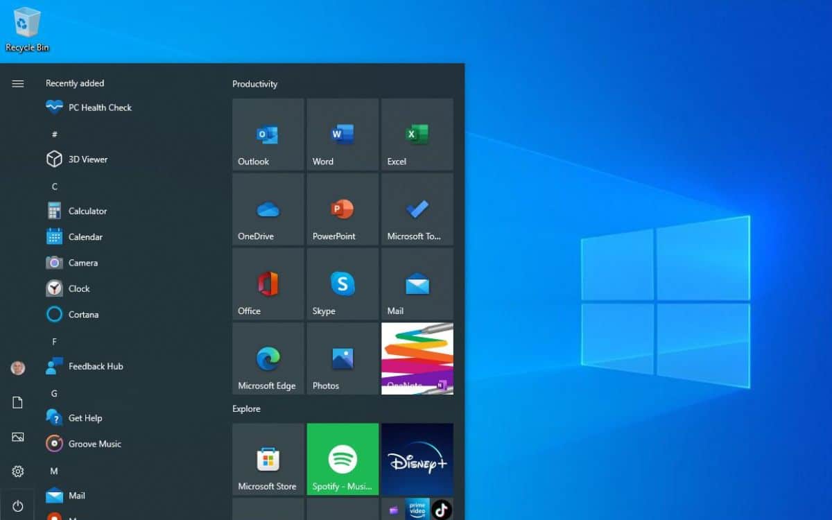832x520 pixels.
Task: Open the Outlook tile
Action: pos(268,134)
